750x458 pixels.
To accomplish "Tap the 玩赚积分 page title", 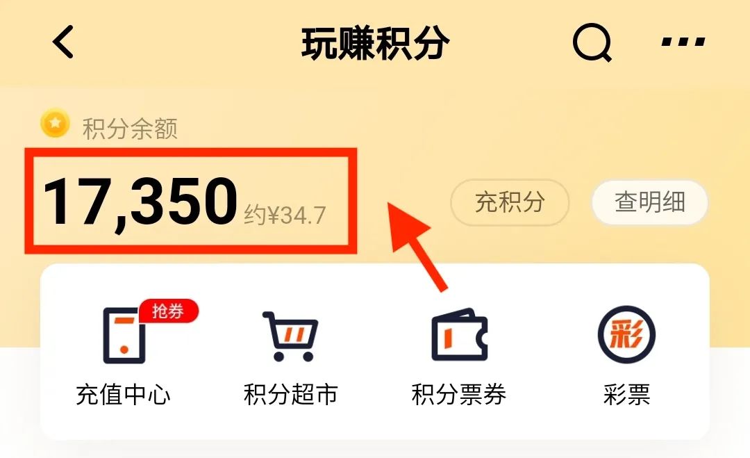I will pos(376,44).
